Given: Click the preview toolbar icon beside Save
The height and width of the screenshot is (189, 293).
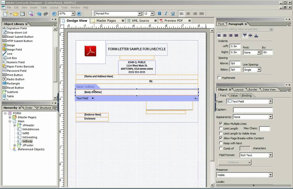Looking at the screenshot, I should pyautogui.click(x=31, y=14).
